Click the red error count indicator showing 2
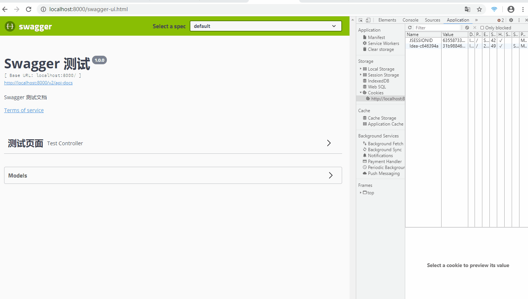Screen dimensions: 528x299 click(x=501, y=20)
